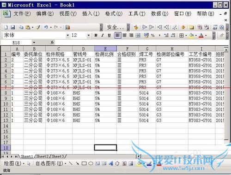This screenshot has width=231, height=175.
Task: Select cell containing 检测部位编号
Action: (x=172, y=54)
